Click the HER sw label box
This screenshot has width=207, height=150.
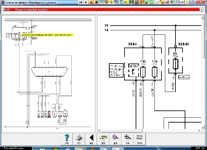(184, 77)
